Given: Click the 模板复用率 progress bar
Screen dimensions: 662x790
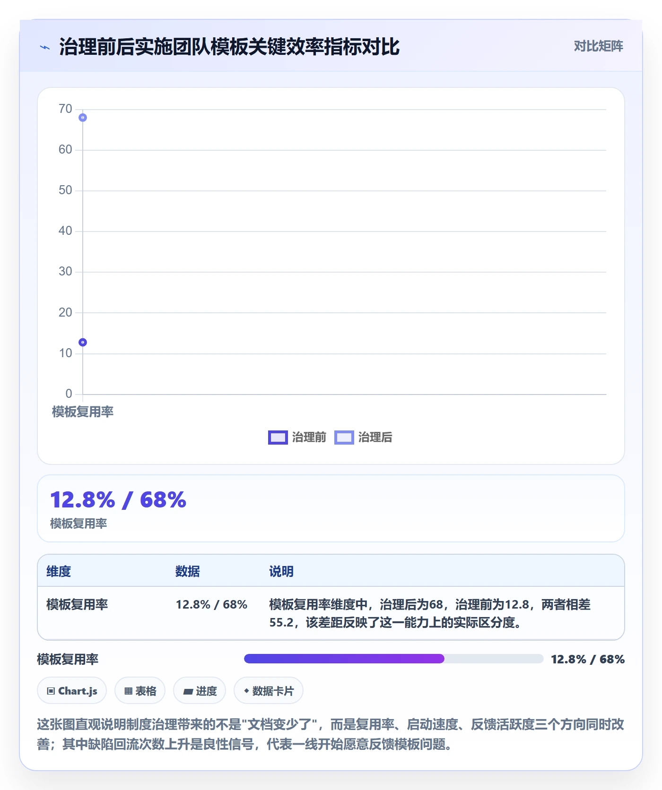Looking at the screenshot, I should [393, 659].
